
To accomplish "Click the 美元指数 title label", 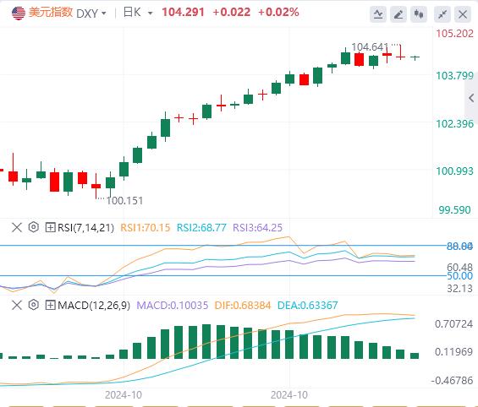I will click(x=51, y=13).
